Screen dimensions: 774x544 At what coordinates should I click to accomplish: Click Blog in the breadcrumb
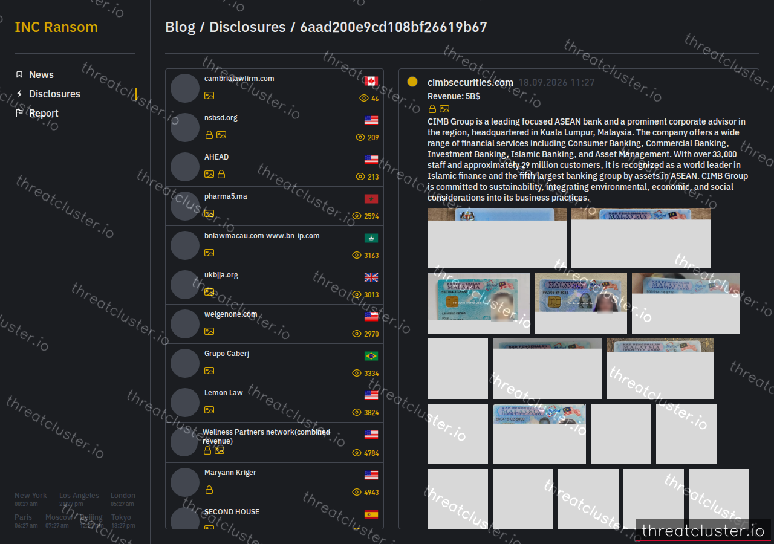(x=180, y=27)
